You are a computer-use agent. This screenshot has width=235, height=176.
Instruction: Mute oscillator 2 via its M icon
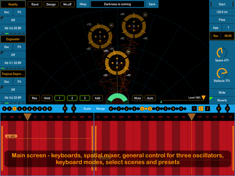[128, 51]
